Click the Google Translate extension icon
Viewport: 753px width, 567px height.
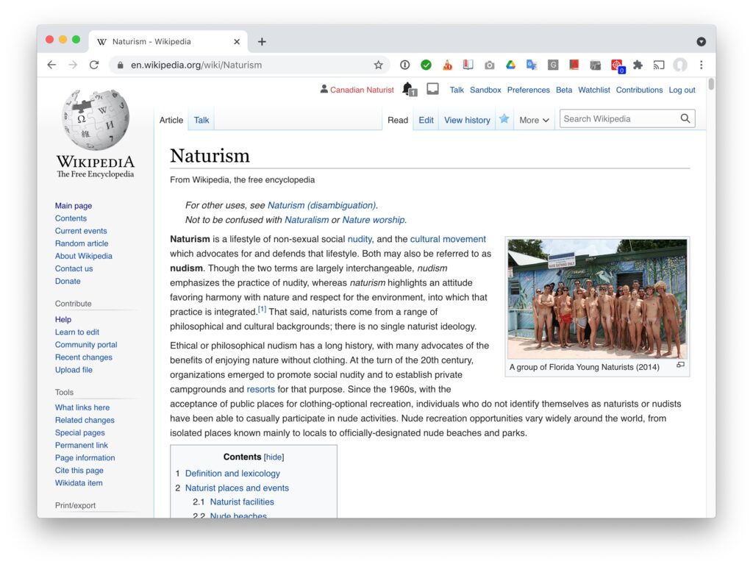532,65
